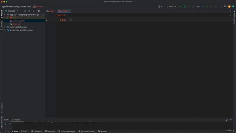
Task: Toggle the Commit tool window stripe button
Action: click(1, 25)
